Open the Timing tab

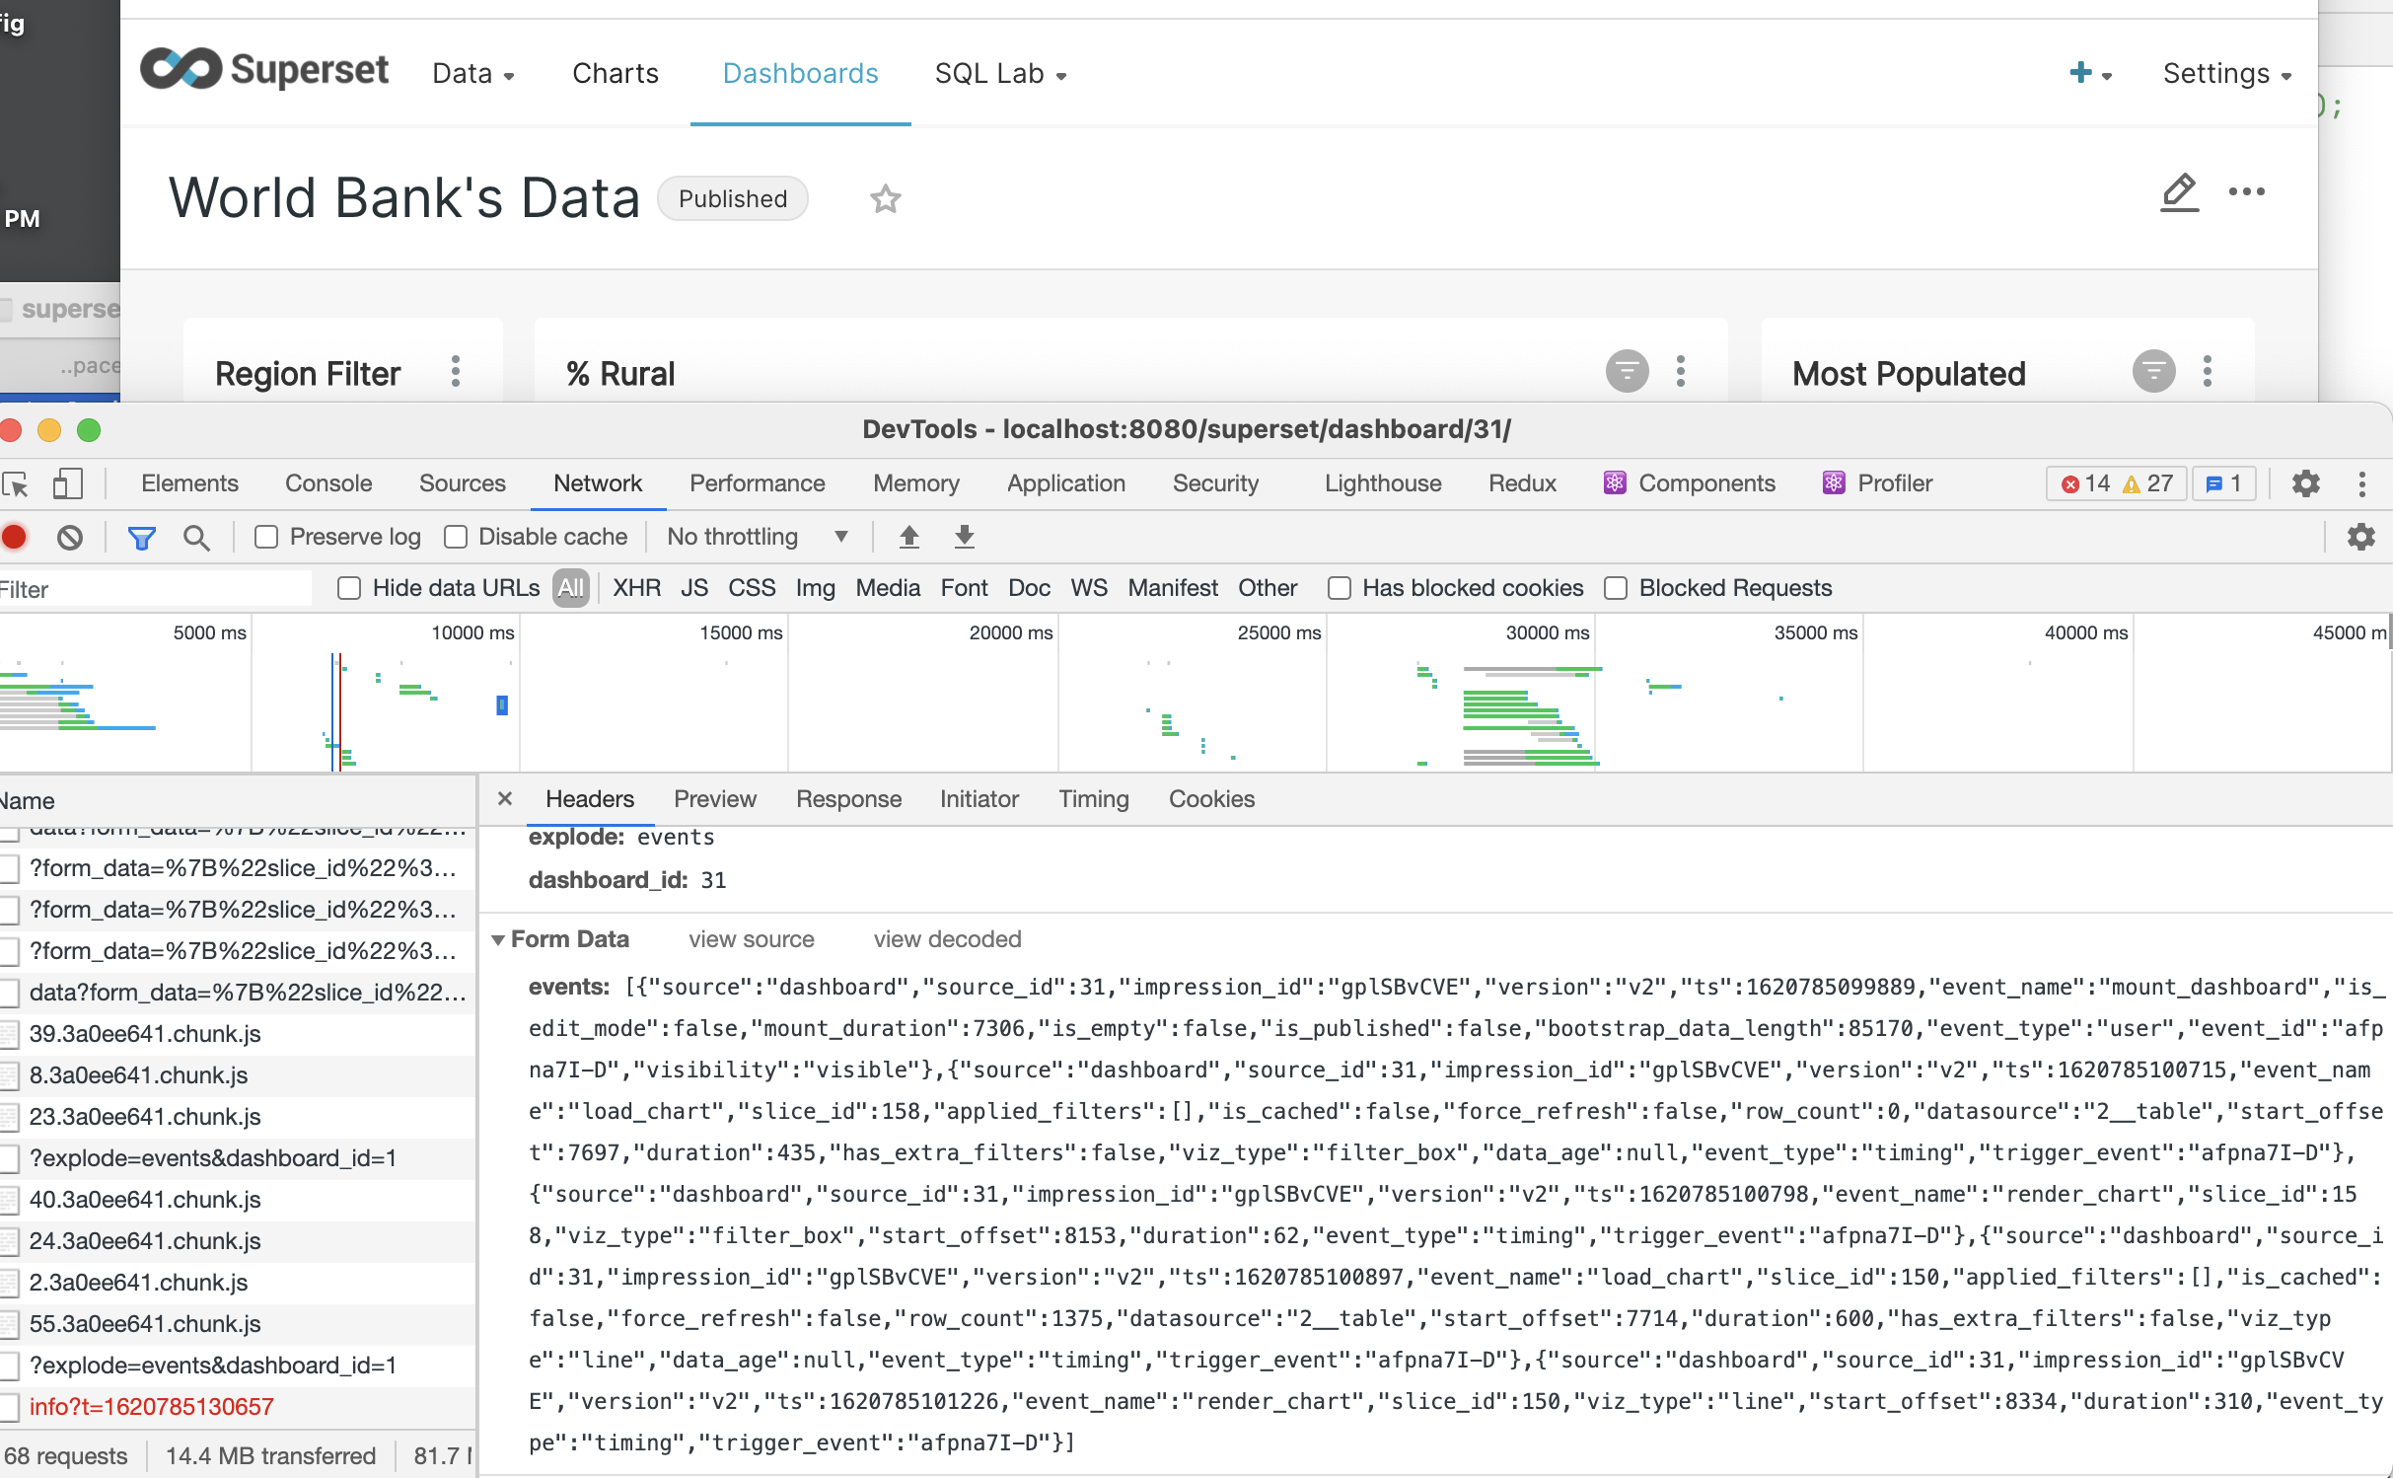[1093, 799]
